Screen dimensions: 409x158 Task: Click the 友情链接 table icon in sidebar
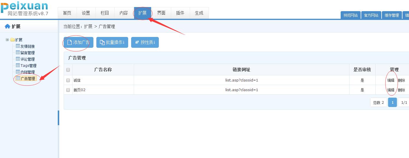18,46
